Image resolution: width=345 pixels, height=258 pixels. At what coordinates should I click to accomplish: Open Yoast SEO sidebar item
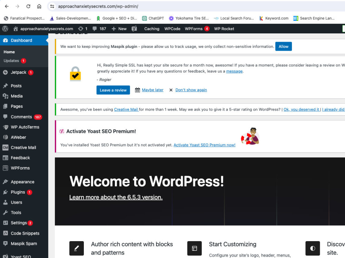pyautogui.click(x=24, y=256)
